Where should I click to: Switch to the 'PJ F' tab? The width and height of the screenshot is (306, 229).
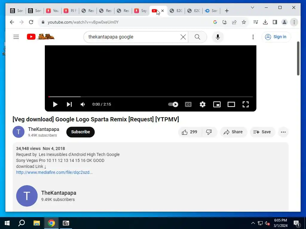click(70, 11)
